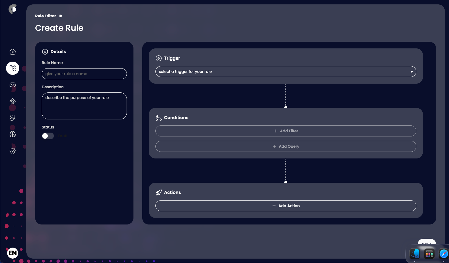Viewport: 449px width, 263px height.
Task: Click the hexagon icon beside Details
Action: click(x=45, y=51)
